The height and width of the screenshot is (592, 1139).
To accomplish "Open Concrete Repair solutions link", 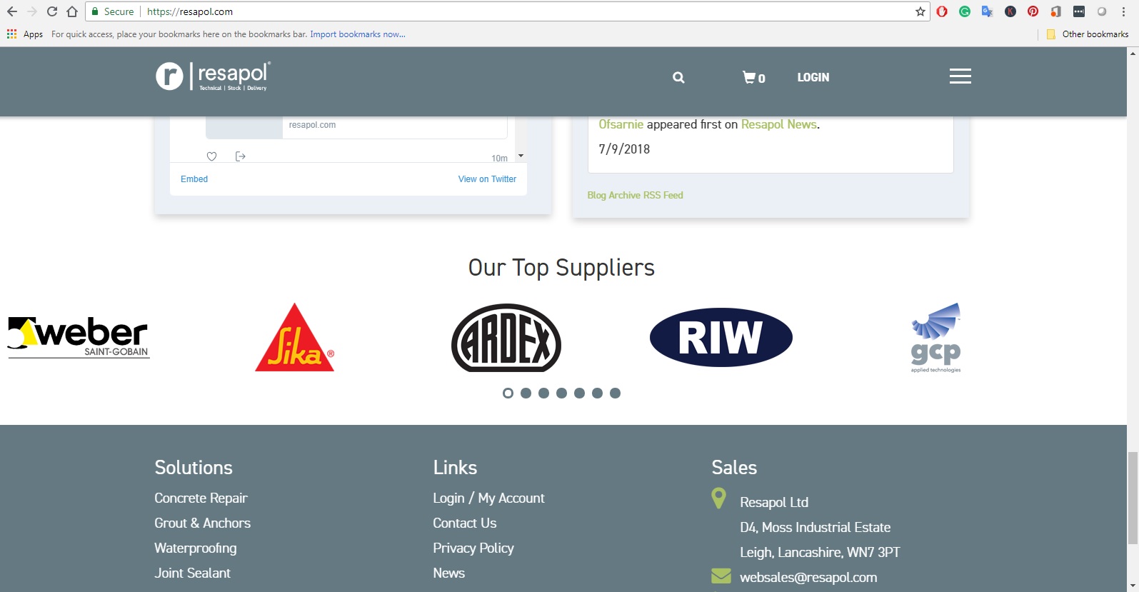I will coord(201,498).
